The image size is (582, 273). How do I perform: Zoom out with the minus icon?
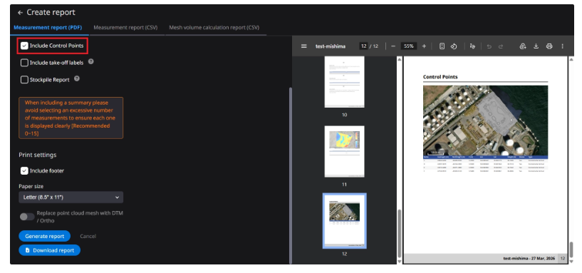pos(393,46)
